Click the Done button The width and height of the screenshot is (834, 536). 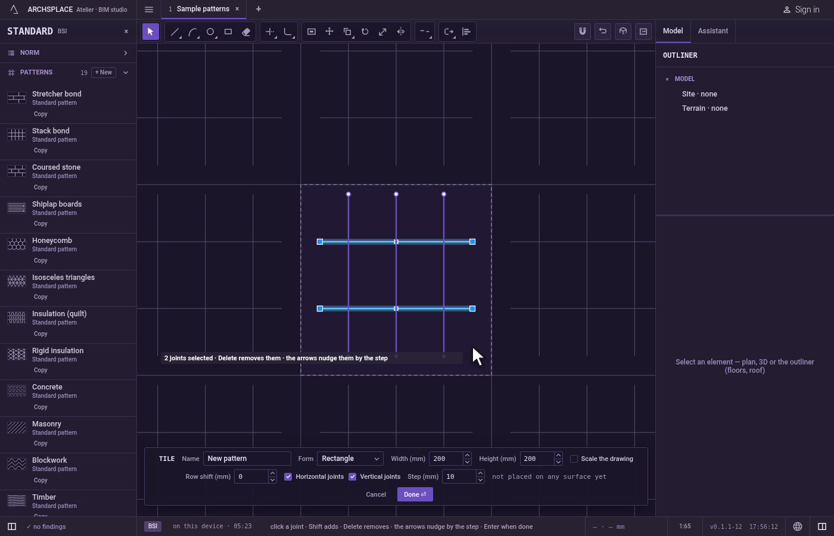pos(415,494)
